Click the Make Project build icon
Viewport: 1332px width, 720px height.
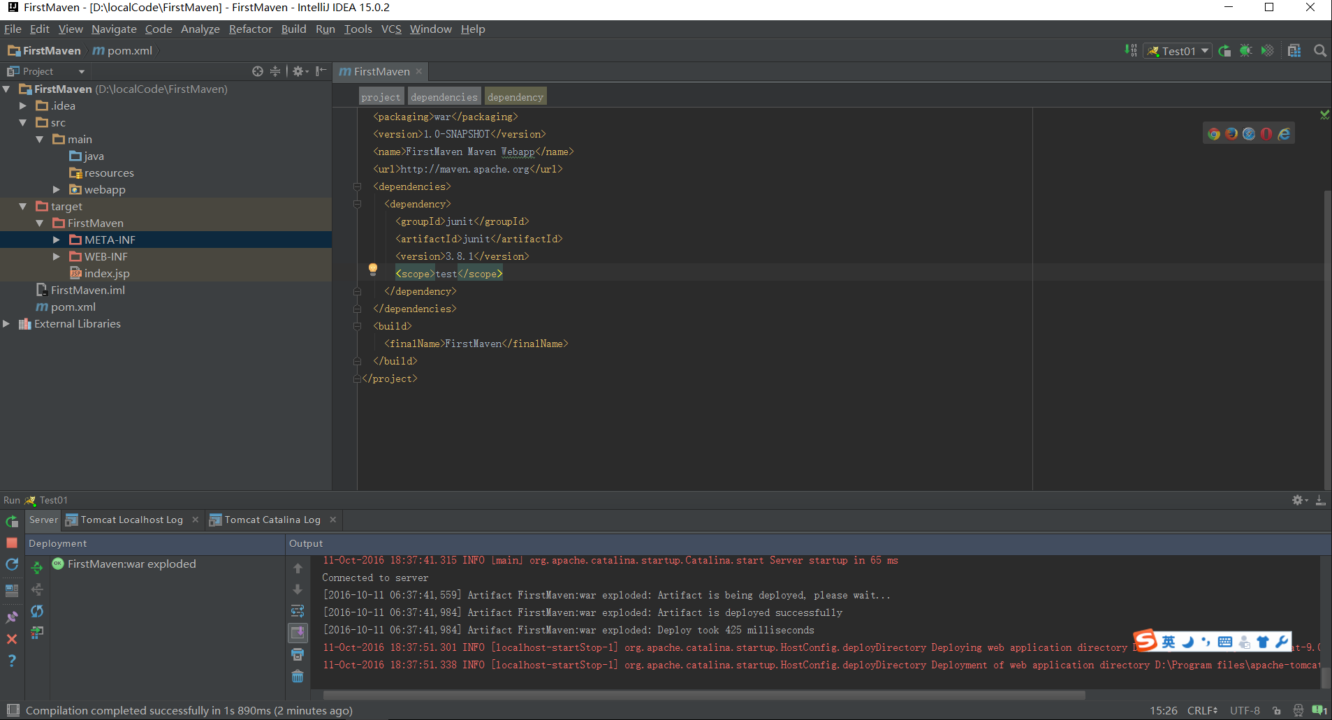(x=1130, y=50)
